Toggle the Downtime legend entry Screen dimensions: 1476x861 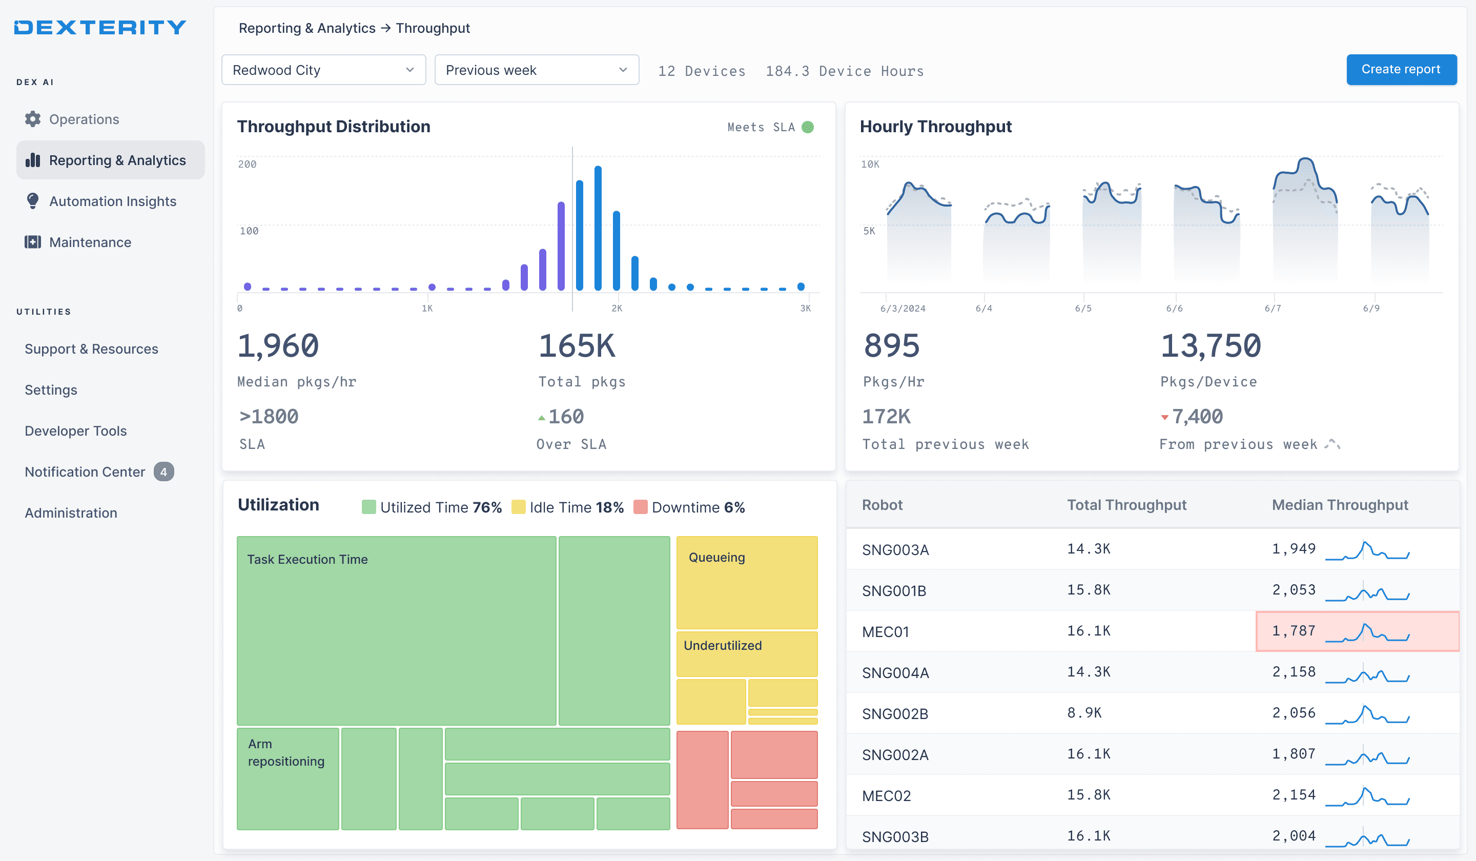pyautogui.click(x=689, y=507)
